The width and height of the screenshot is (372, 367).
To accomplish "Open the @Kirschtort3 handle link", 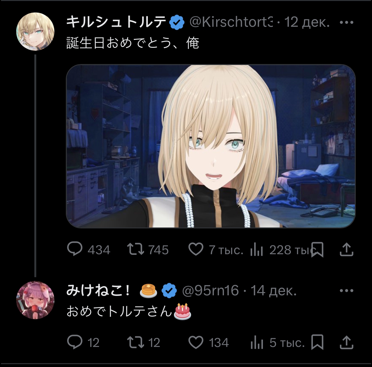I will tap(231, 22).
